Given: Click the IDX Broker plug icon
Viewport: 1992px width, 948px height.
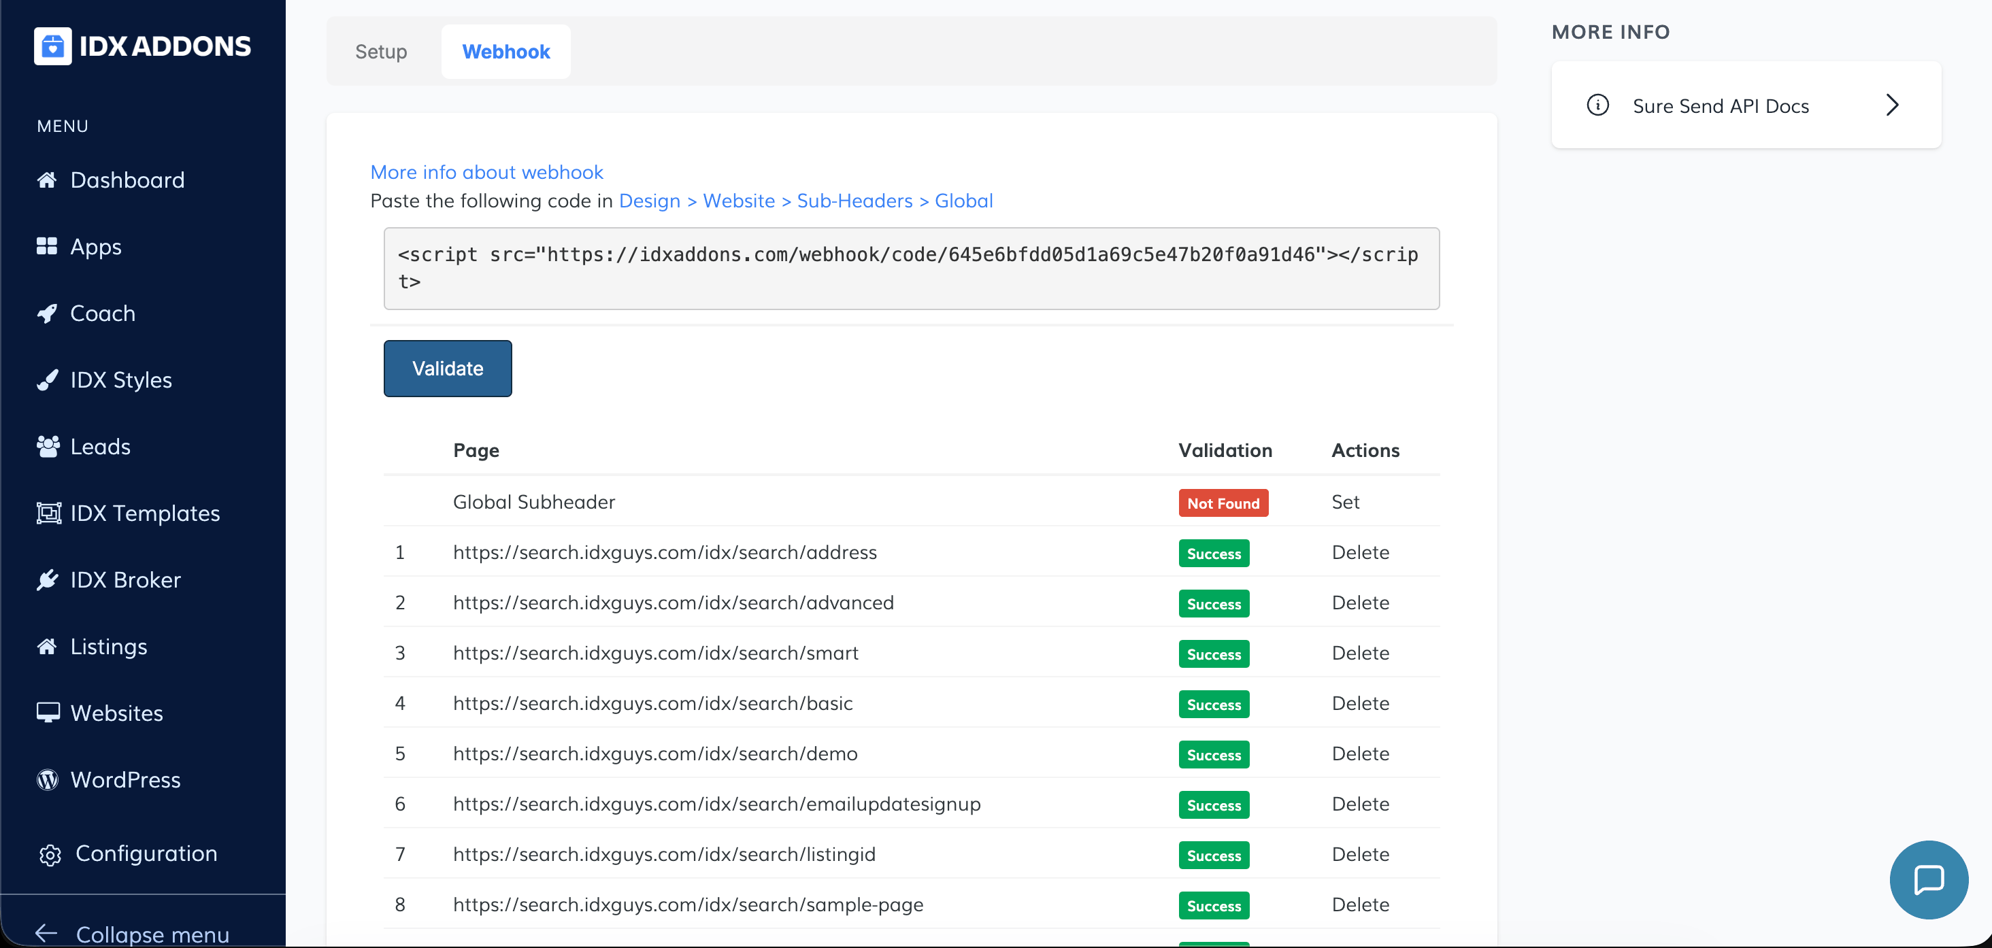Looking at the screenshot, I should click(x=47, y=580).
